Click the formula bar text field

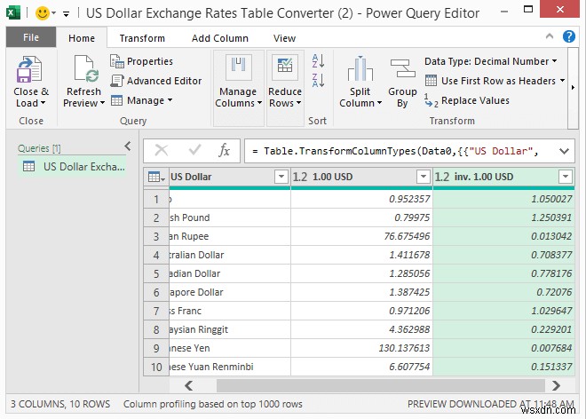[401, 151]
